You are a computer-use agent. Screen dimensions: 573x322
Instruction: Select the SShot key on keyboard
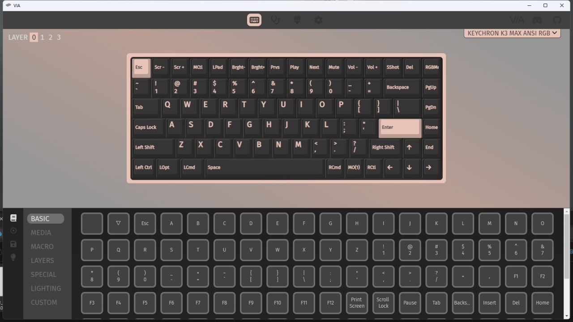click(393, 67)
